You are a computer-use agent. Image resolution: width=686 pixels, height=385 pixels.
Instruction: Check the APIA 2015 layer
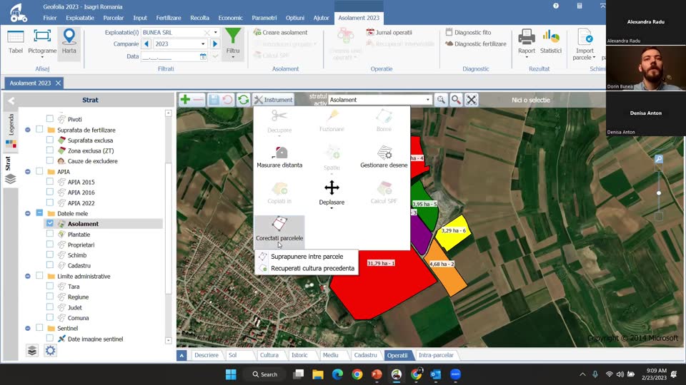pos(50,182)
